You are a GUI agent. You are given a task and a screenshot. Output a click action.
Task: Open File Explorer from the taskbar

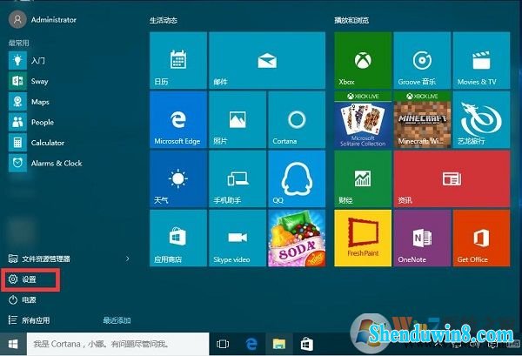point(279,344)
